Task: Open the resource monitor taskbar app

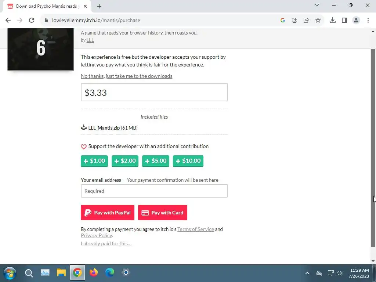Action: [45, 273]
